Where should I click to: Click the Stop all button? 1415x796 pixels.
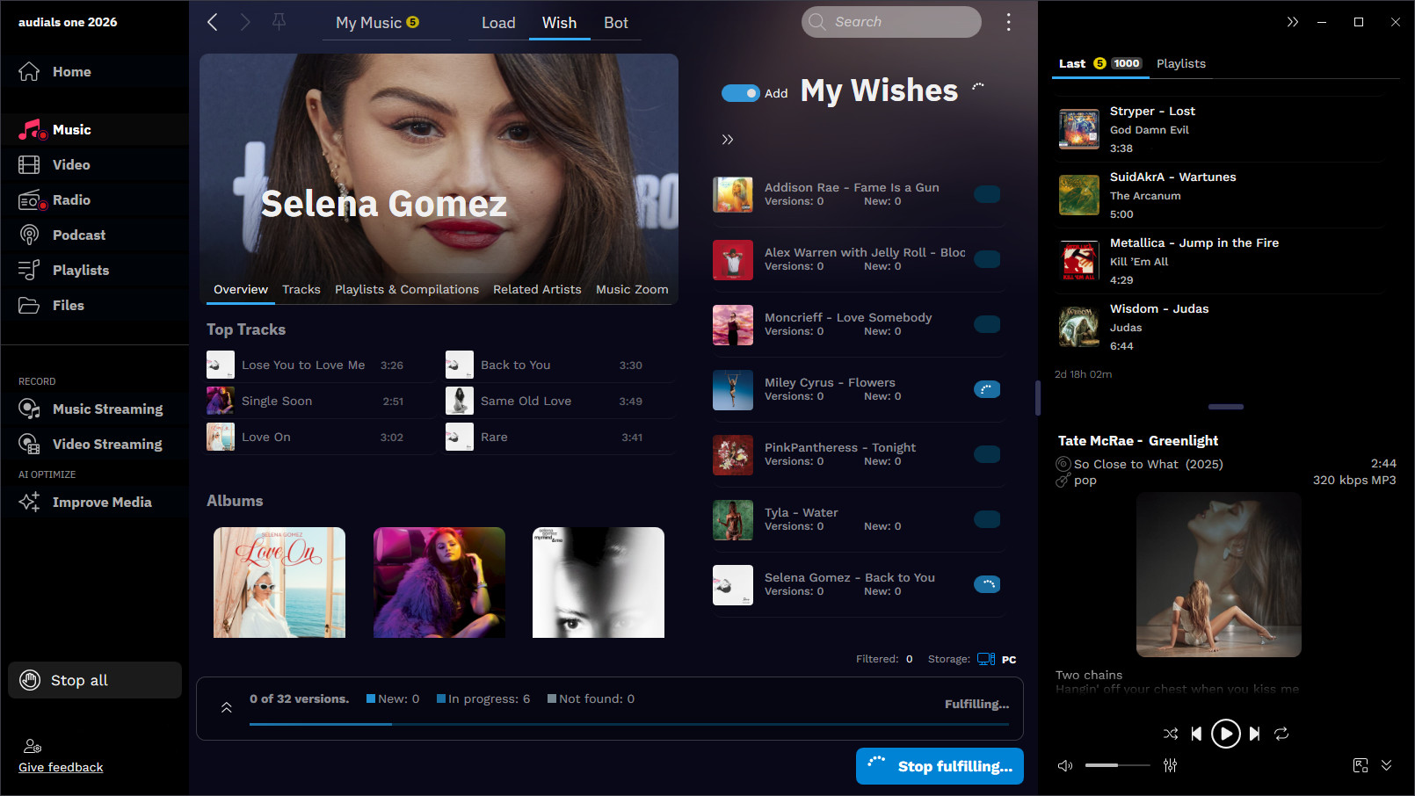(95, 680)
